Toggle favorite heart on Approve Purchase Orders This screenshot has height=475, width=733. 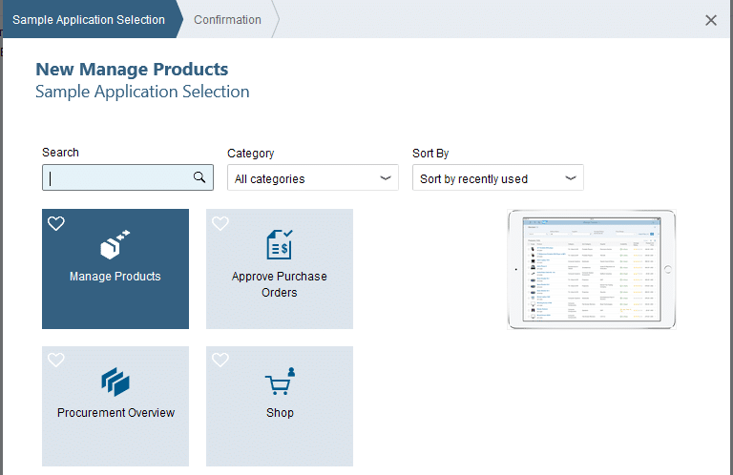click(220, 223)
